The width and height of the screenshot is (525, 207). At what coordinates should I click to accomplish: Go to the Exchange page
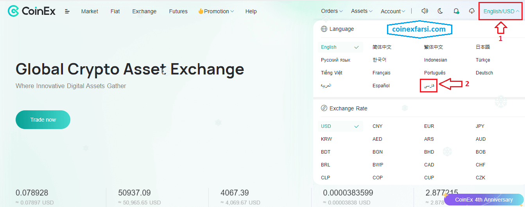144,11
